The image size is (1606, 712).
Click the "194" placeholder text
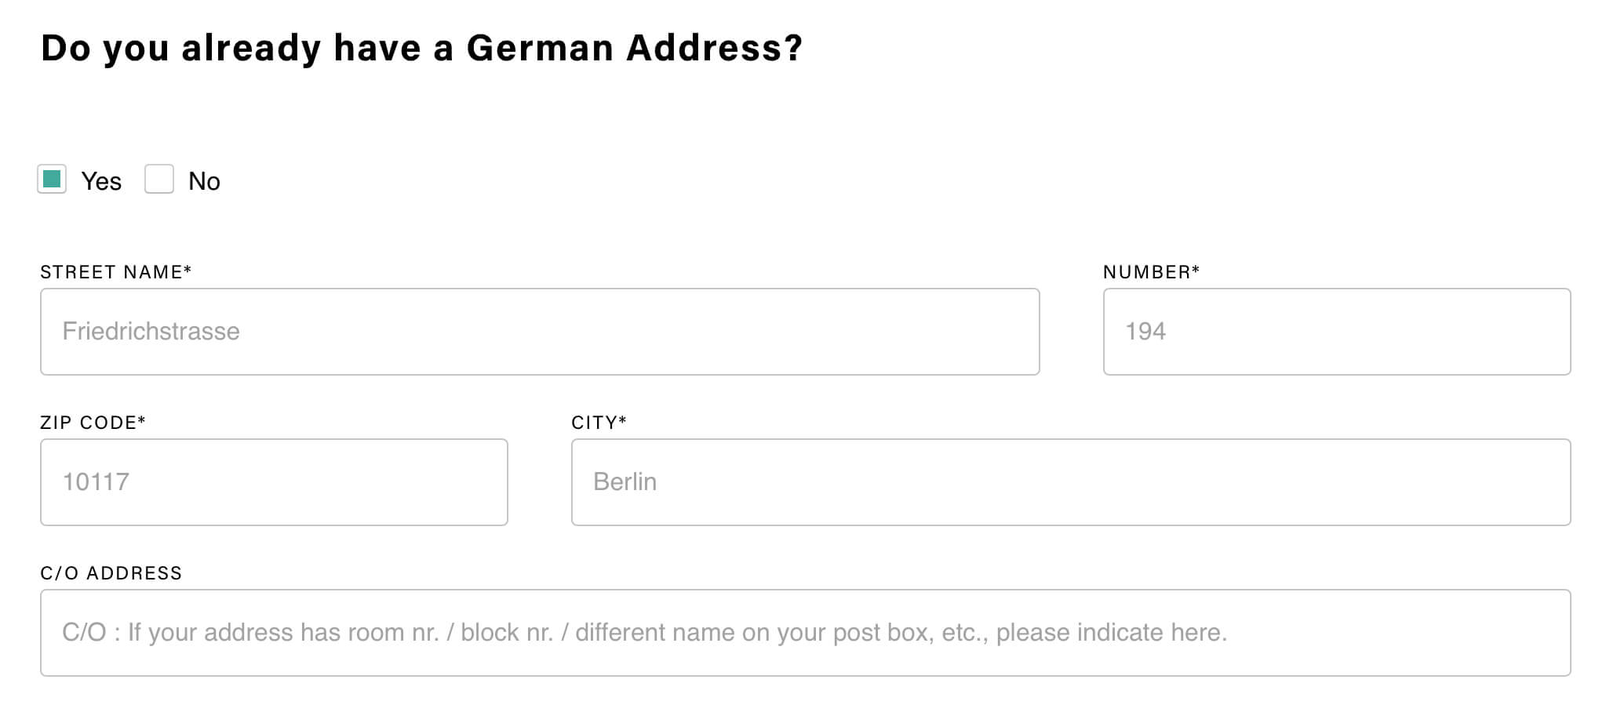(1145, 332)
